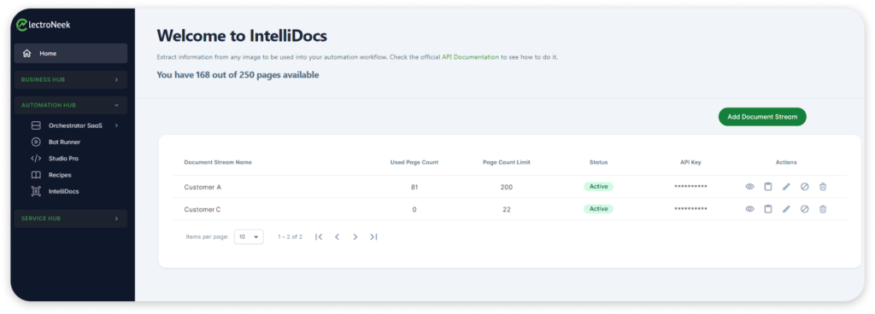Click the Actions column header
The width and height of the screenshot is (875, 314).
786,163
